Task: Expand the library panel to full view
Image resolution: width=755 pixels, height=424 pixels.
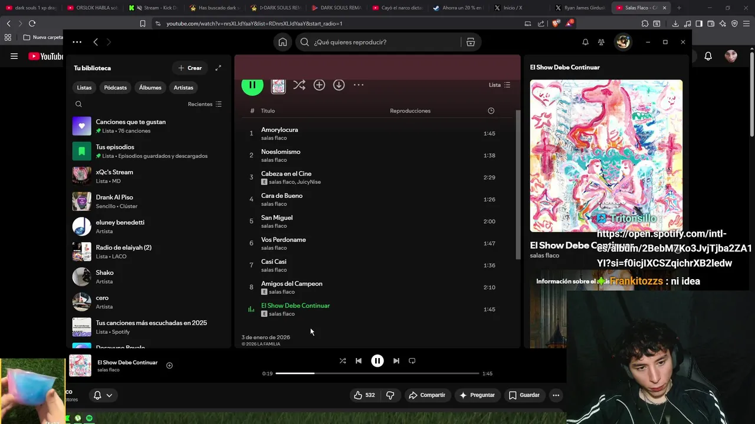Action: point(218,68)
